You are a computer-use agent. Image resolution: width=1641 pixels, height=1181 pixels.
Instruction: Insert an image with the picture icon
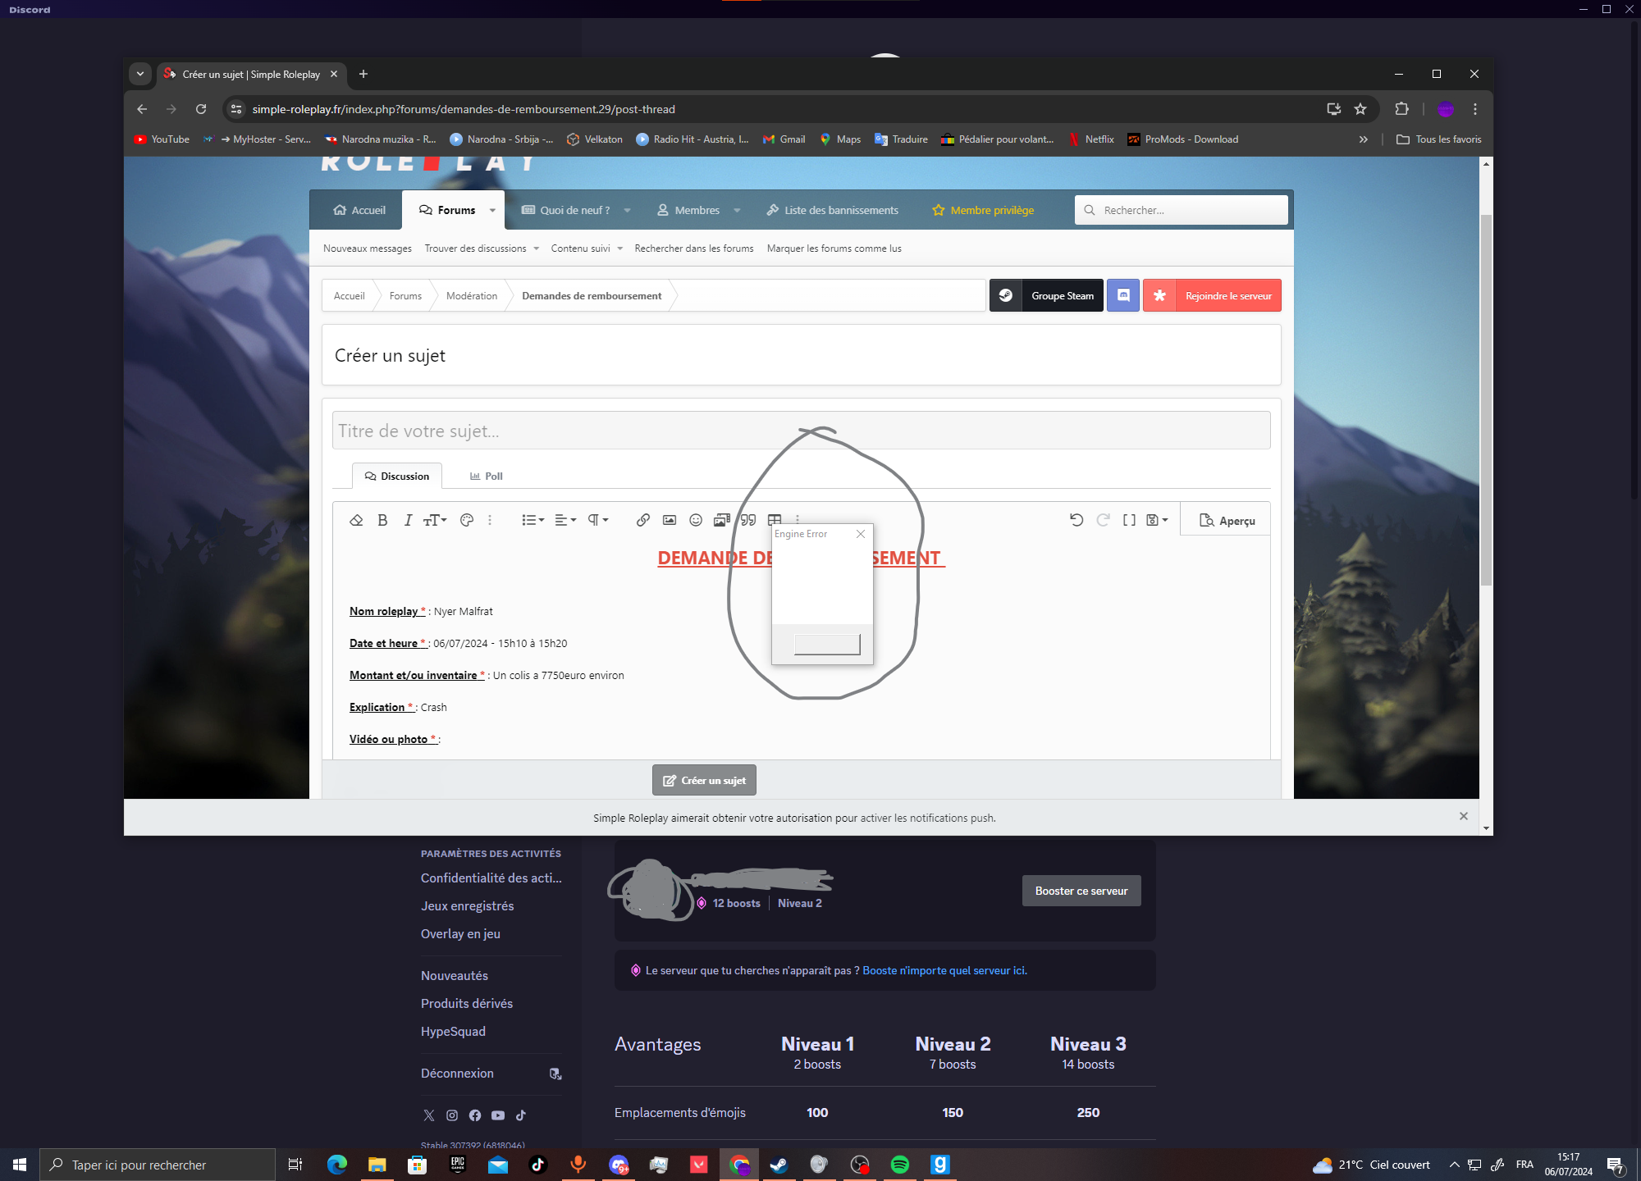[x=670, y=520]
